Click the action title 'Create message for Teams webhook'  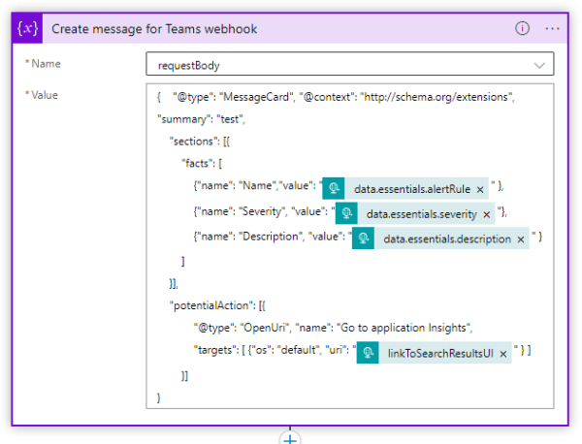[154, 29]
